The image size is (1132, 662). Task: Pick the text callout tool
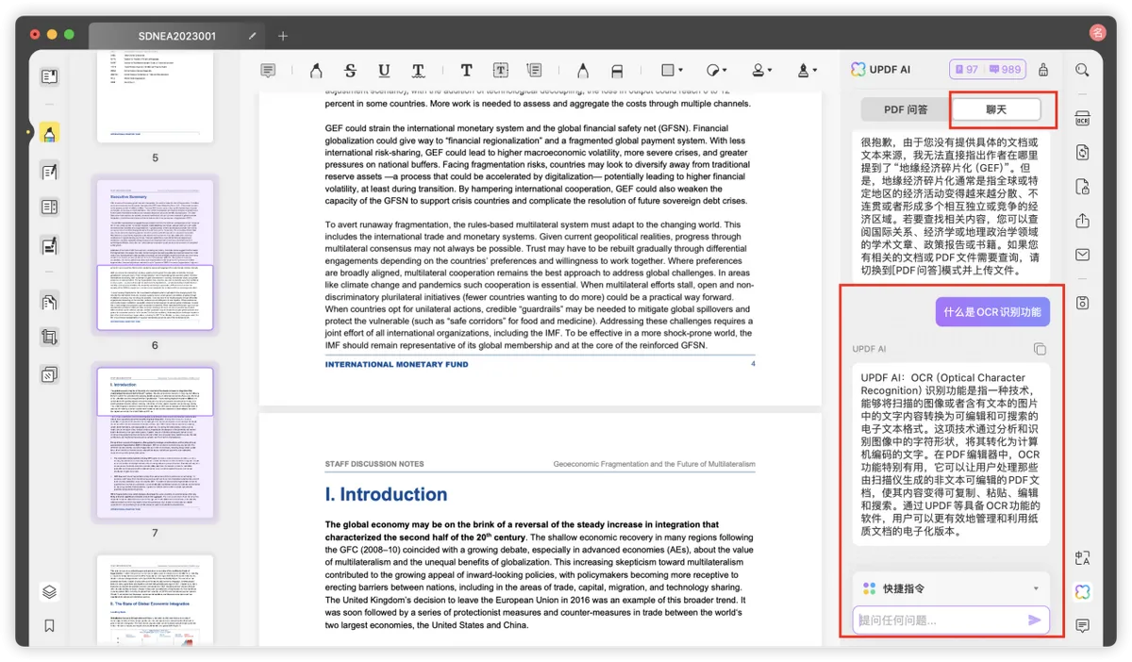tap(535, 71)
